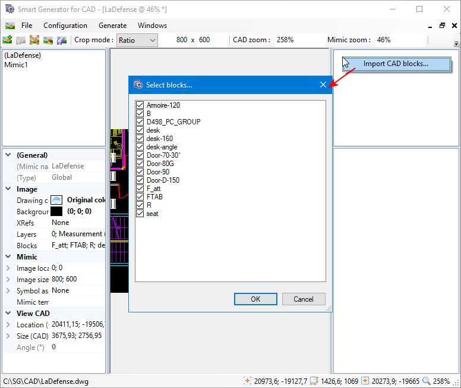Click the selection size icon in status bar
The image size is (461, 388).
click(315, 381)
